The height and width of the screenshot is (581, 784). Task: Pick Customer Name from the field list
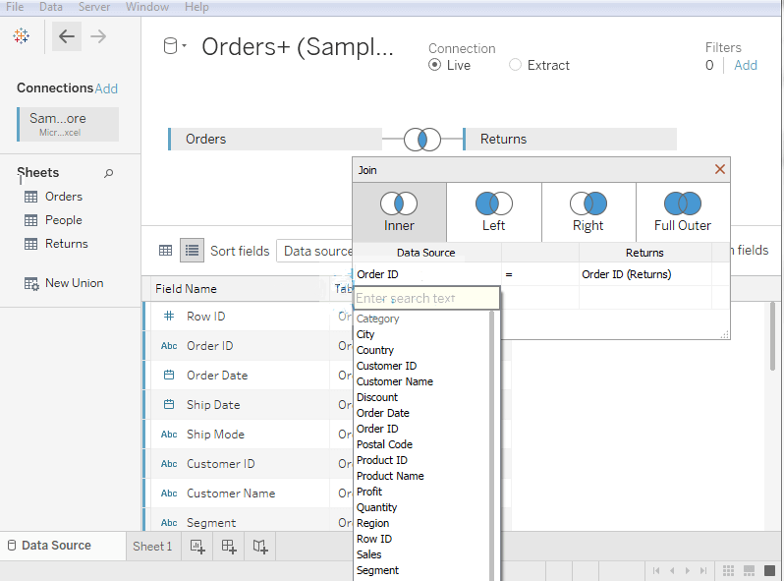pos(395,381)
